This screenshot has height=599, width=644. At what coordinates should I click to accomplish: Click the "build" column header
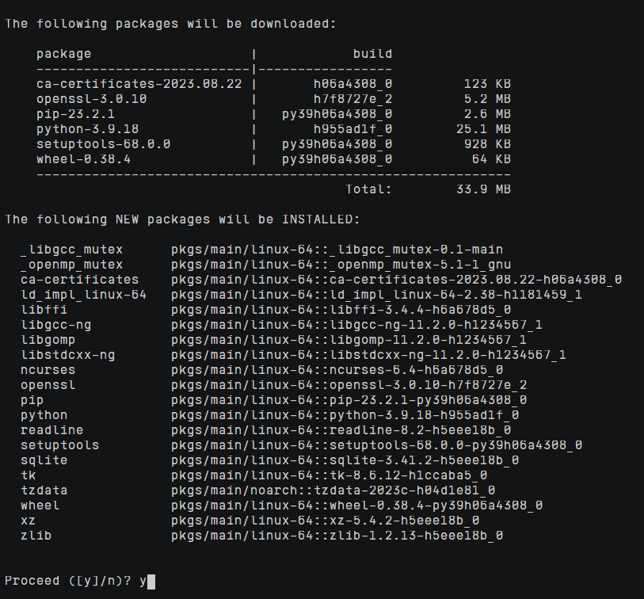(x=372, y=54)
